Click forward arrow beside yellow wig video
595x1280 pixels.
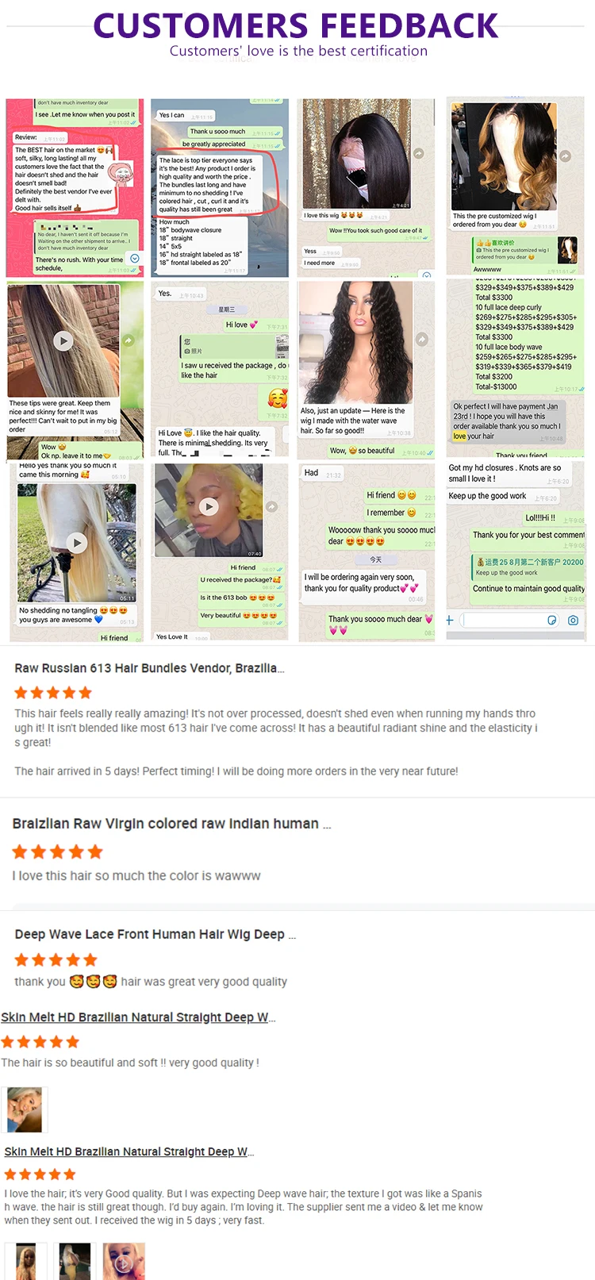tap(272, 506)
